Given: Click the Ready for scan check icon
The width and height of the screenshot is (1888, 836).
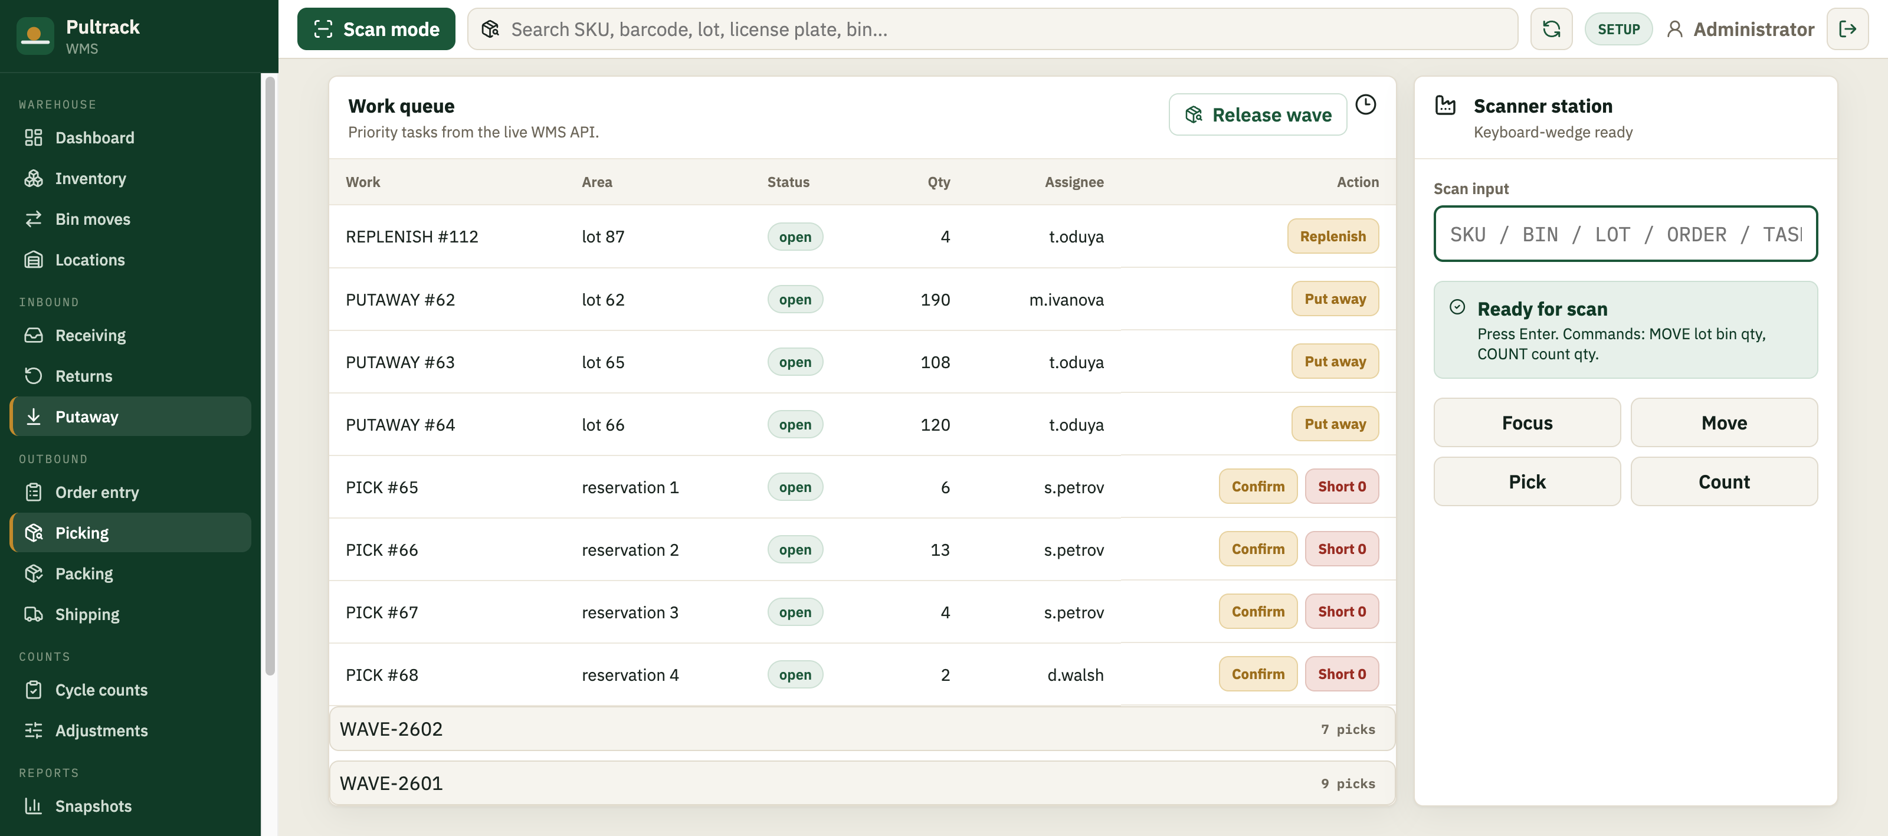Looking at the screenshot, I should click(x=1457, y=308).
